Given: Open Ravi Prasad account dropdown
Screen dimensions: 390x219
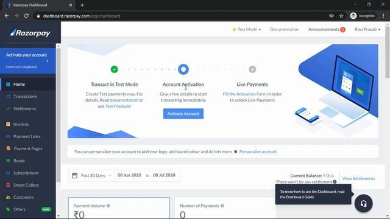Looking at the screenshot, I should point(367,29).
